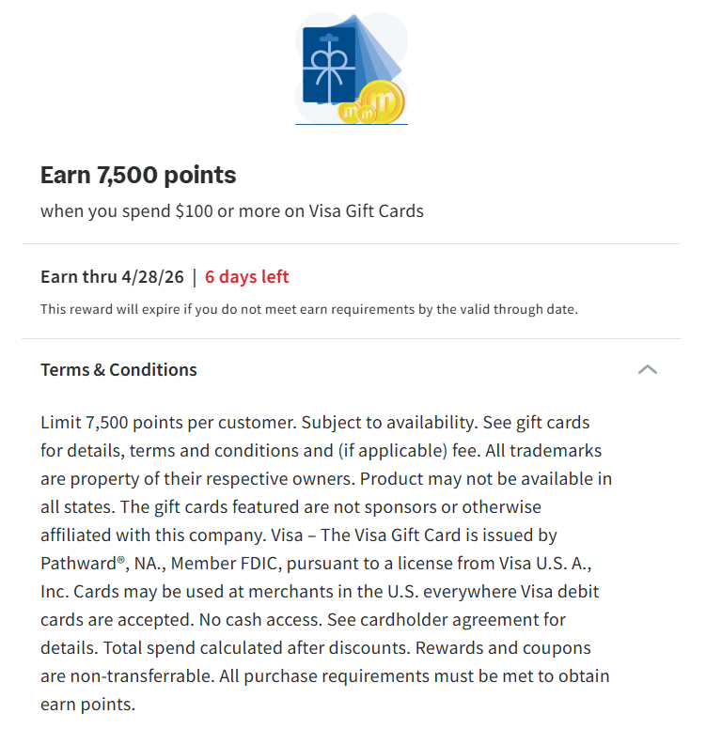Click the red "6 days left" label
The image size is (706, 729).
tap(246, 277)
